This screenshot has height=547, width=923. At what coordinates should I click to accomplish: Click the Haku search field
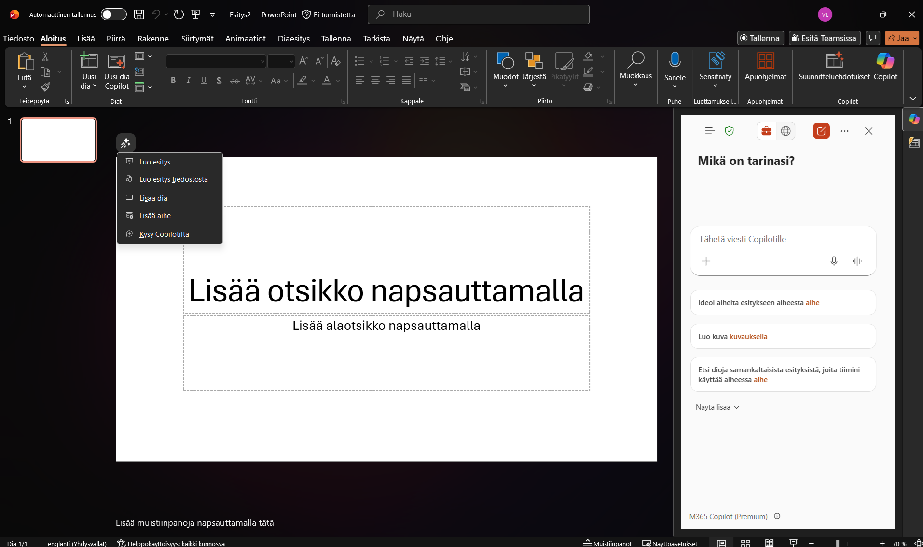[478, 14]
